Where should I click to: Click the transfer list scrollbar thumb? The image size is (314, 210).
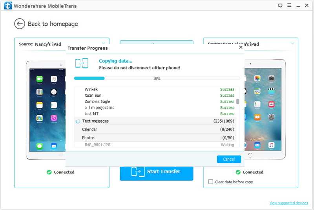pyautogui.click(x=238, y=101)
